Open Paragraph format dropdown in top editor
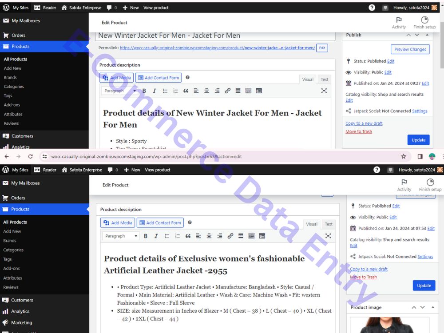 pyautogui.click(x=120, y=91)
